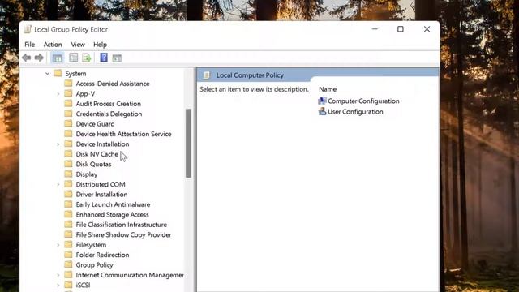Image resolution: width=519 pixels, height=292 pixels.
Task: Click the Audit Process Creation folder icon
Action: coord(68,104)
